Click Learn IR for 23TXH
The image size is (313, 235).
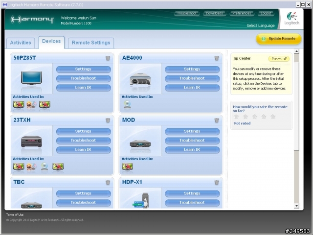point(84,150)
